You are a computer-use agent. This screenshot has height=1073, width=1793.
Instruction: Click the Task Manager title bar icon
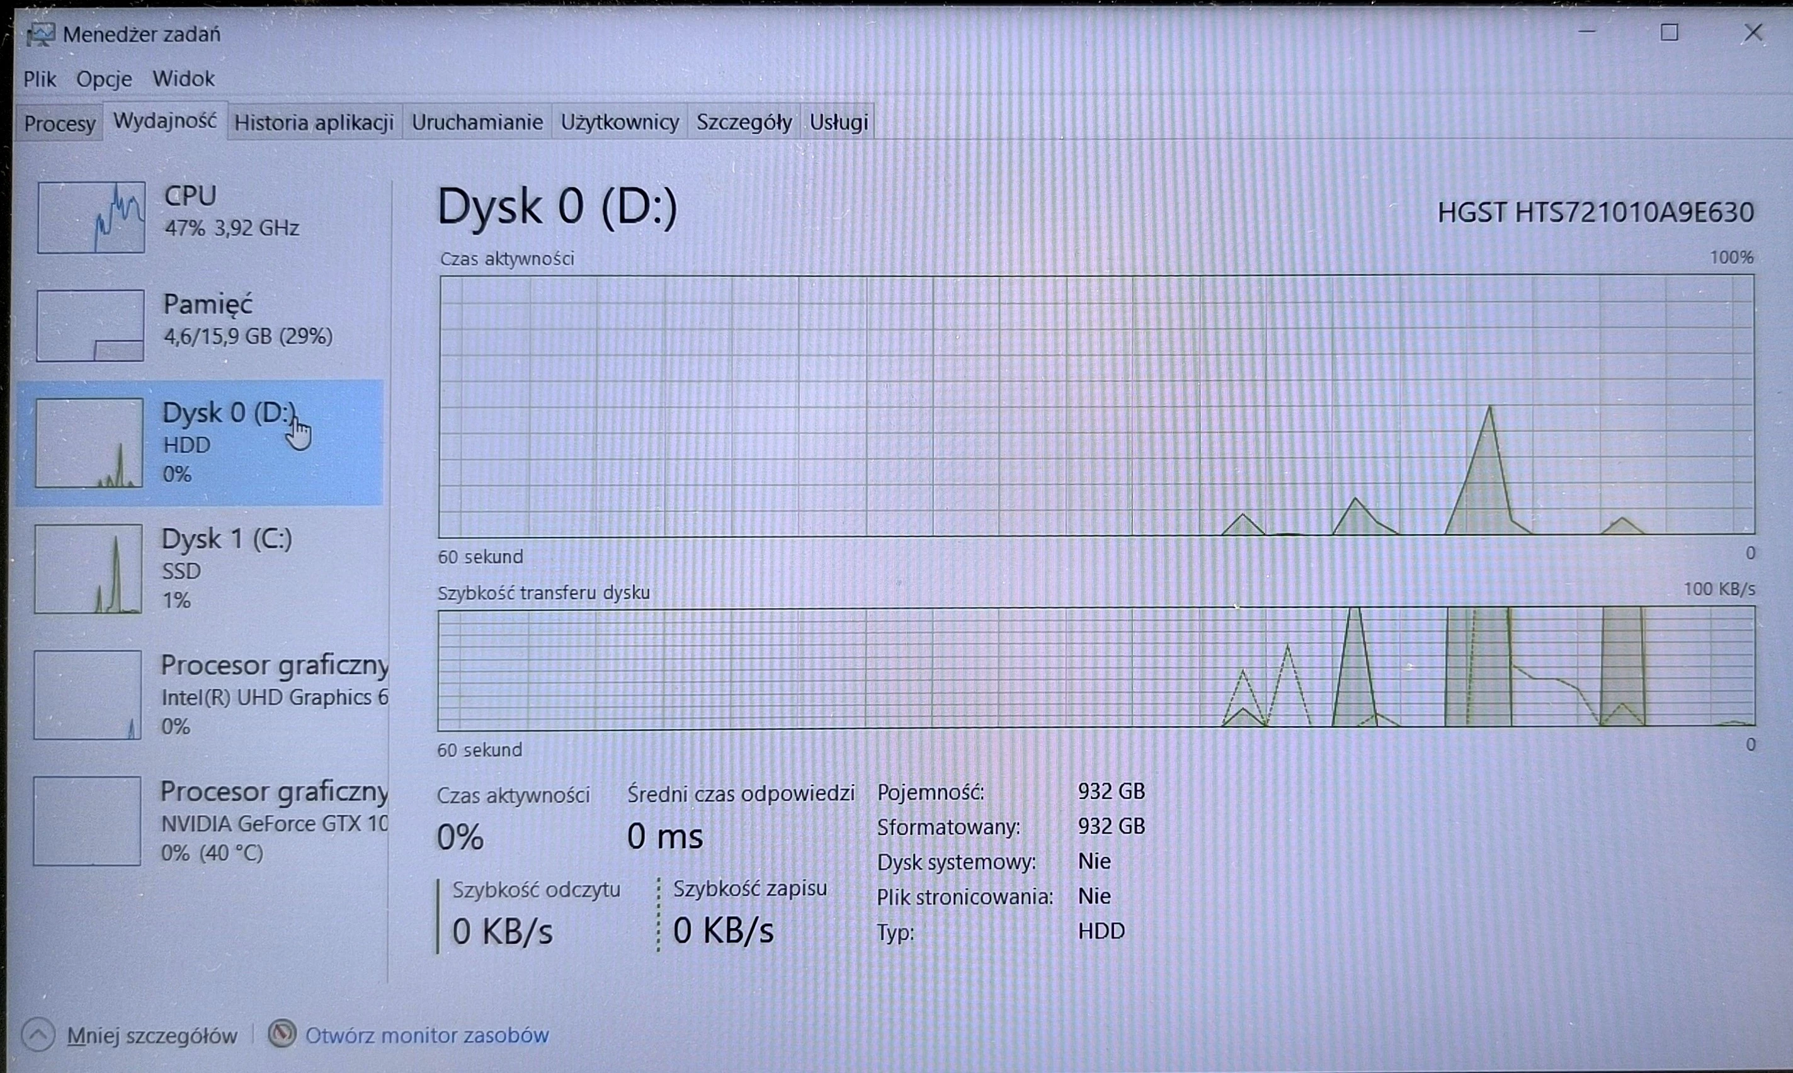tap(40, 34)
